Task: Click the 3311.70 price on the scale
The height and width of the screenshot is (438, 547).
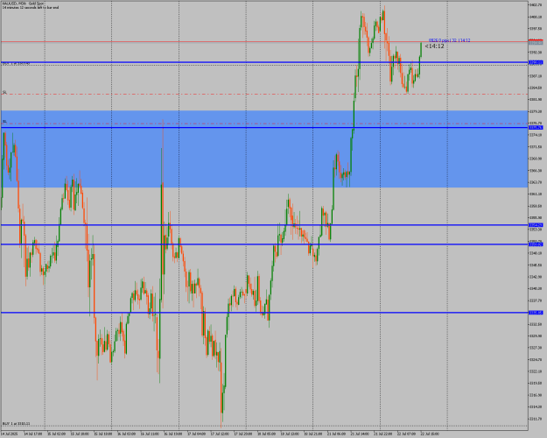Action: 536,419
